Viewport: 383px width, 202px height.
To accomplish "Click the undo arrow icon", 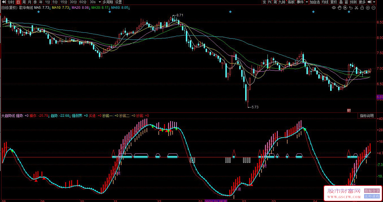I will [351, 8].
